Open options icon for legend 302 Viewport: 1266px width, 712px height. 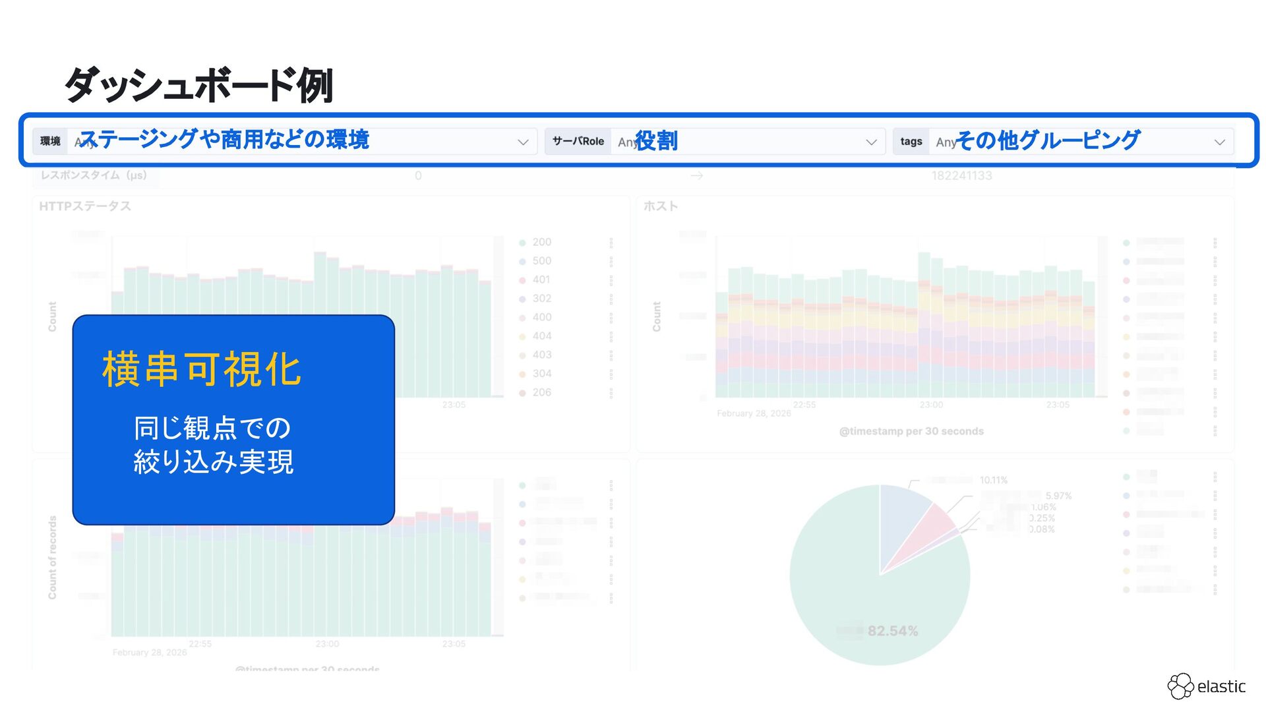pyautogui.click(x=611, y=299)
